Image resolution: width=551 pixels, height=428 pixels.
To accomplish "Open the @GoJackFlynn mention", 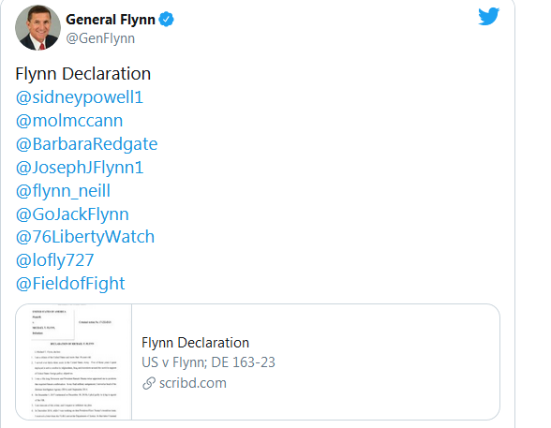I will (x=72, y=214).
